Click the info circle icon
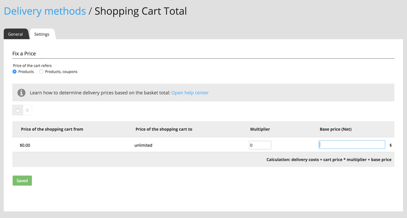Image resolution: width=407 pixels, height=218 pixels. coord(21,93)
